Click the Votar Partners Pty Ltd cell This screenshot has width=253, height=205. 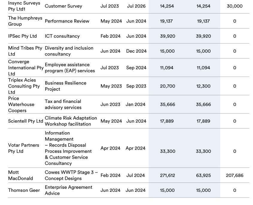coord(23,148)
